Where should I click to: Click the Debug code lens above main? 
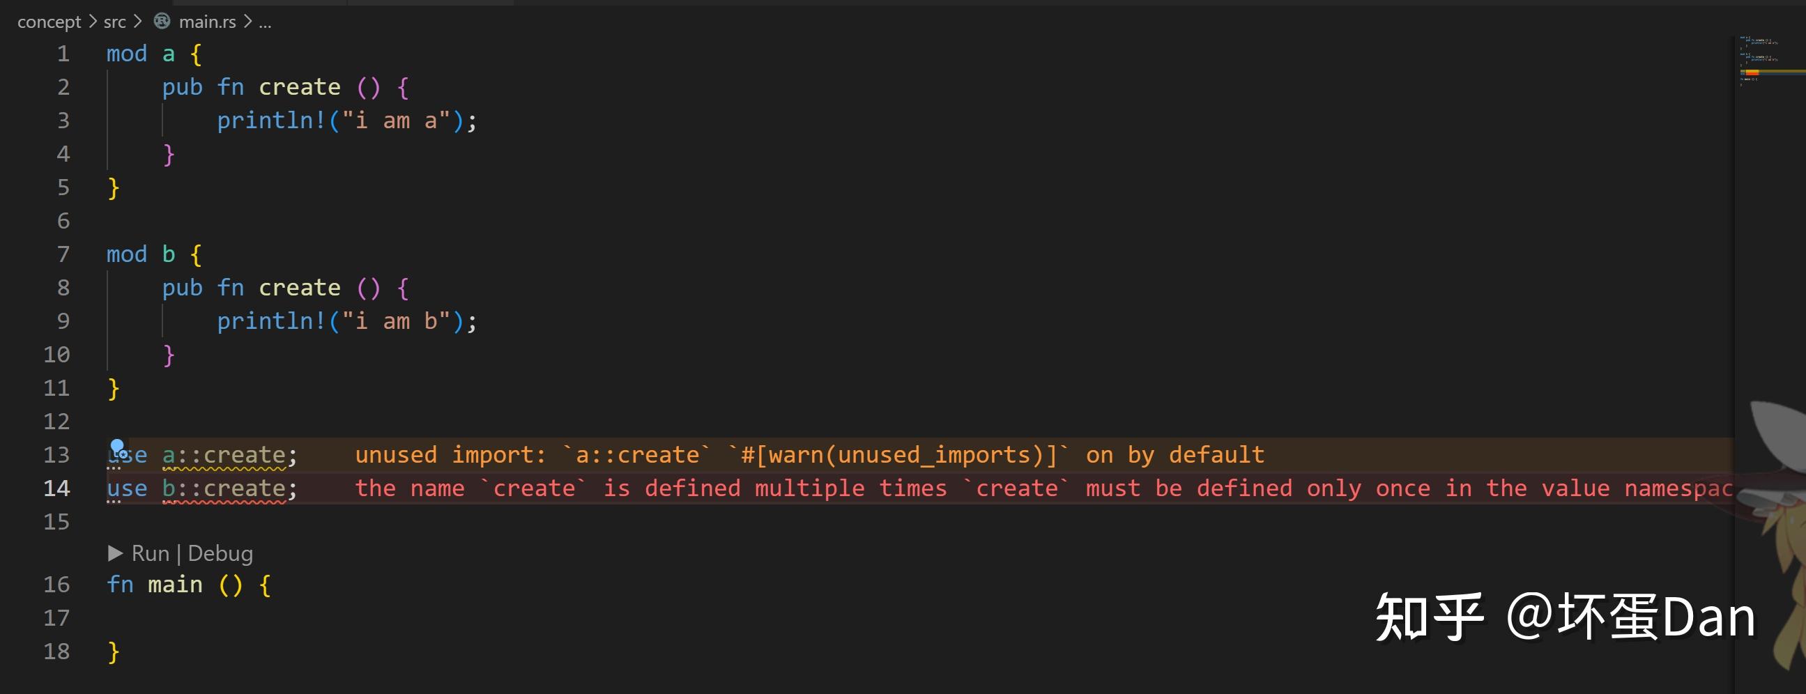(x=220, y=554)
